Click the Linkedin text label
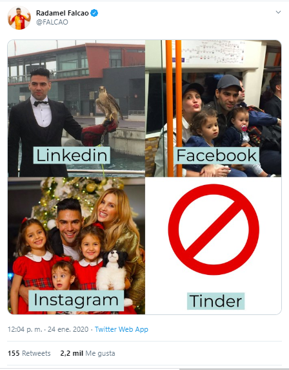 tap(72, 155)
